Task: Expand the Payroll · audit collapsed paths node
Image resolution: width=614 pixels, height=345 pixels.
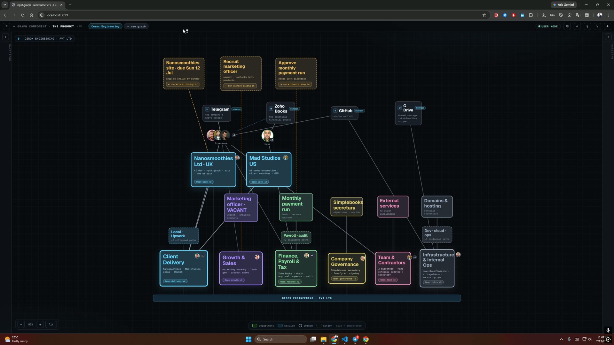Action: click(x=296, y=237)
